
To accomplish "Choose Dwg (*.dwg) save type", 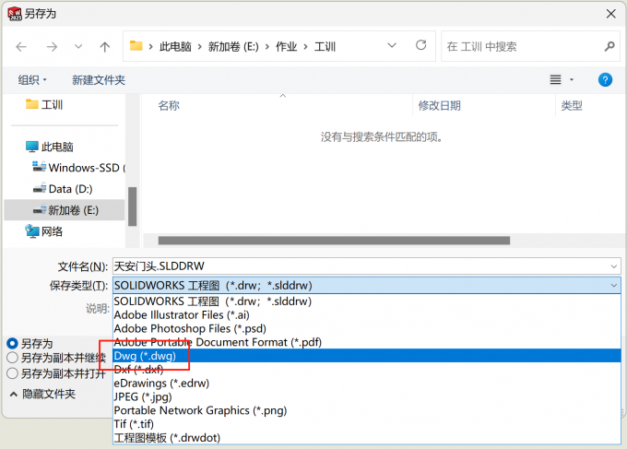I will pyautogui.click(x=367, y=356).
